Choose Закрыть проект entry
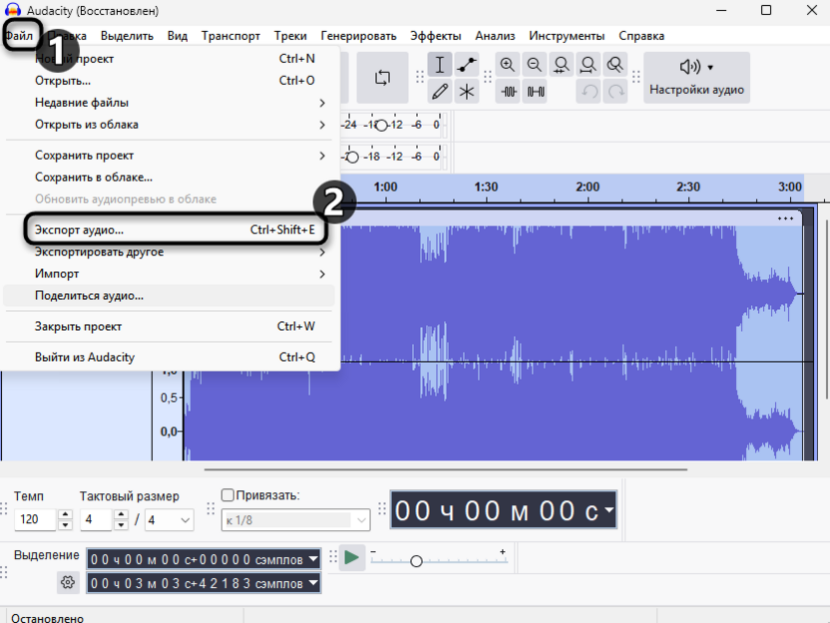Image resolution: width=830 pixels, height=623 pixels. [x=170, y=326]
